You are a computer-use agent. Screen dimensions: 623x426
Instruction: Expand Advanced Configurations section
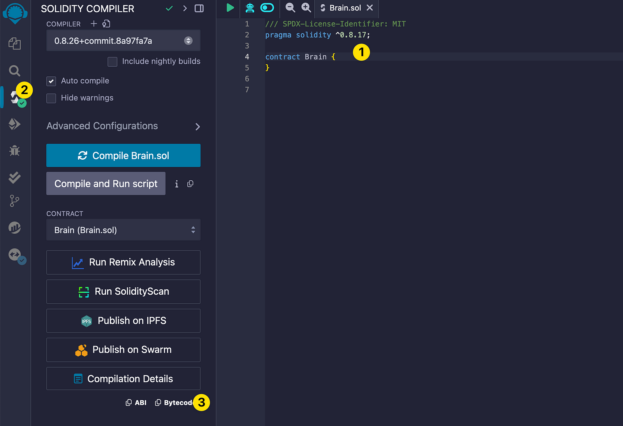[x=123, y=126]
